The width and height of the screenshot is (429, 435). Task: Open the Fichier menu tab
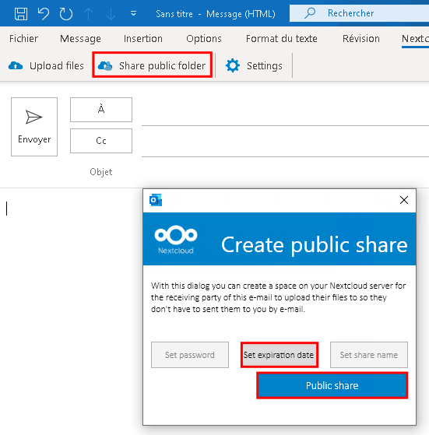coord(23,39)
